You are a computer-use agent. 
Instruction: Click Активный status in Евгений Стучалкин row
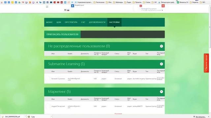click(x=118, y=79)
